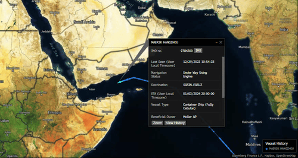Click the India country label

point(284,29)
